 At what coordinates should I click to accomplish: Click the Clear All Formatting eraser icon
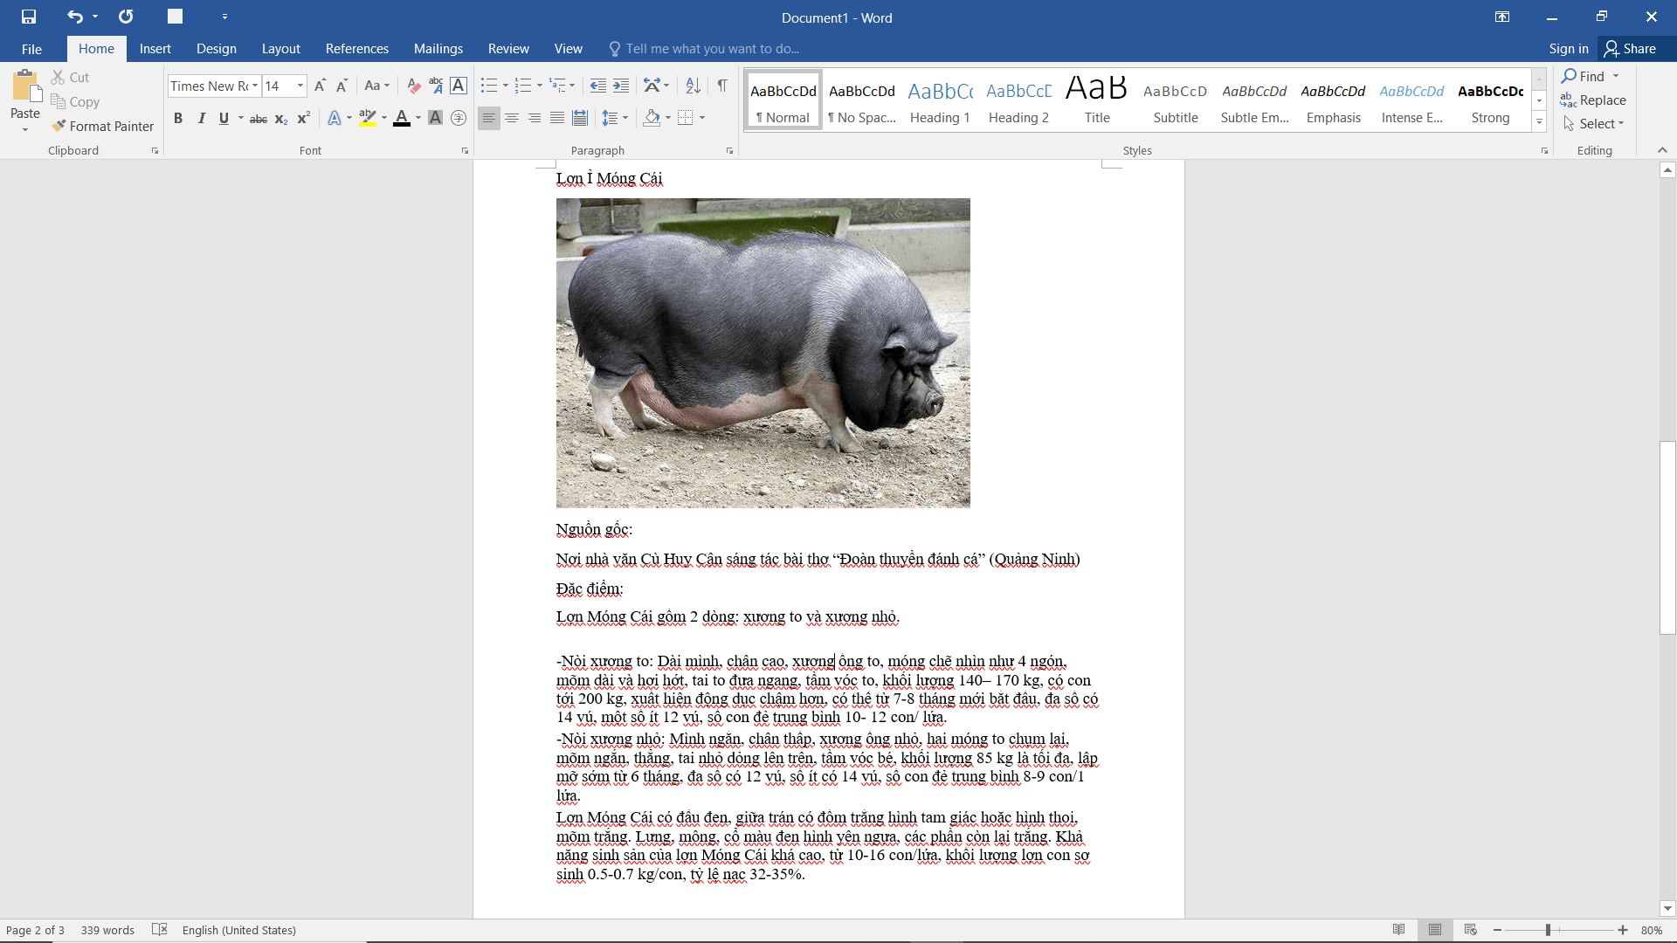pos(414,86)
